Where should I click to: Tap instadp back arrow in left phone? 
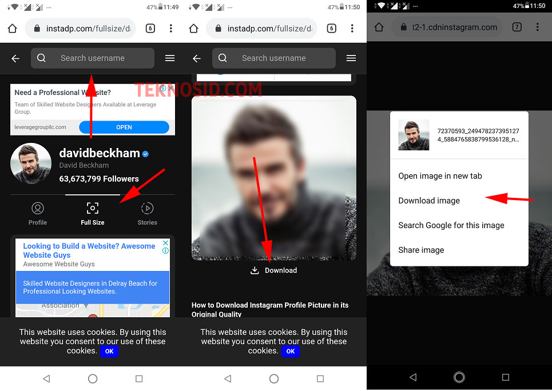(15, 58)
